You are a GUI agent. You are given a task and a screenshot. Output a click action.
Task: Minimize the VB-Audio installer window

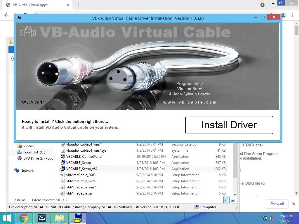pos(255,17)
